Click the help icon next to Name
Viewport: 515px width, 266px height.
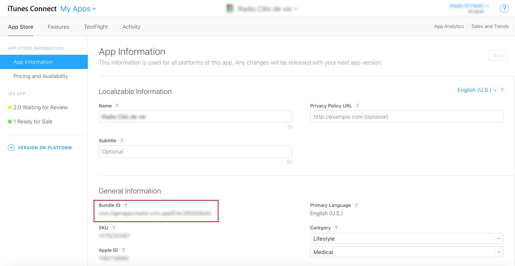[117, 106]
